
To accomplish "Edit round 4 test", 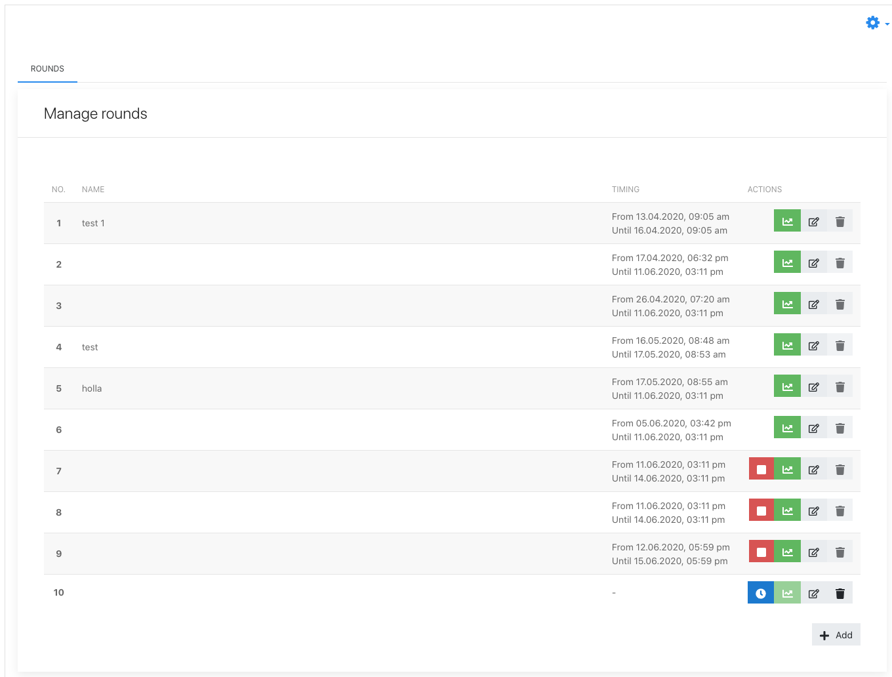I will coord(814,345).
